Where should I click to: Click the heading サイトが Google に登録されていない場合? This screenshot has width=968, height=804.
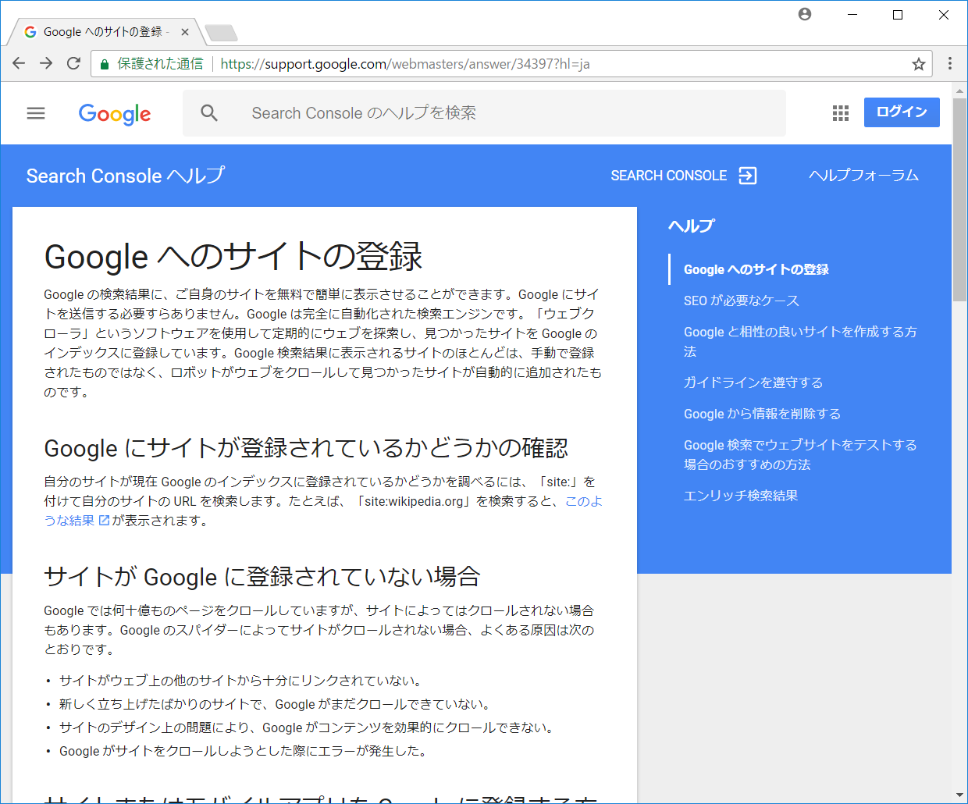[262, 577]
